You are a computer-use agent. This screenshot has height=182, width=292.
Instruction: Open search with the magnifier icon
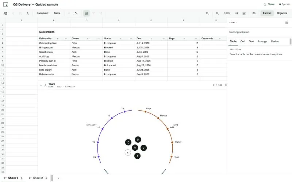click(x=207, y=13)
